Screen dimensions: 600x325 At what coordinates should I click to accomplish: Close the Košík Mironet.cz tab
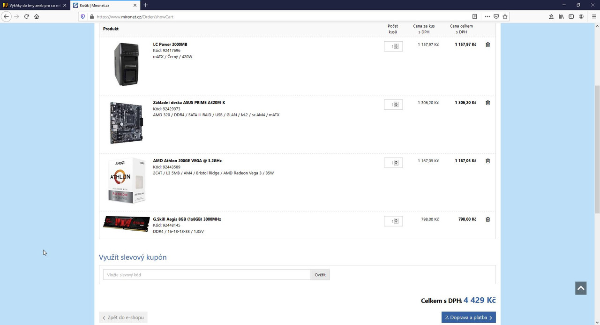click(x=135, y=5)
